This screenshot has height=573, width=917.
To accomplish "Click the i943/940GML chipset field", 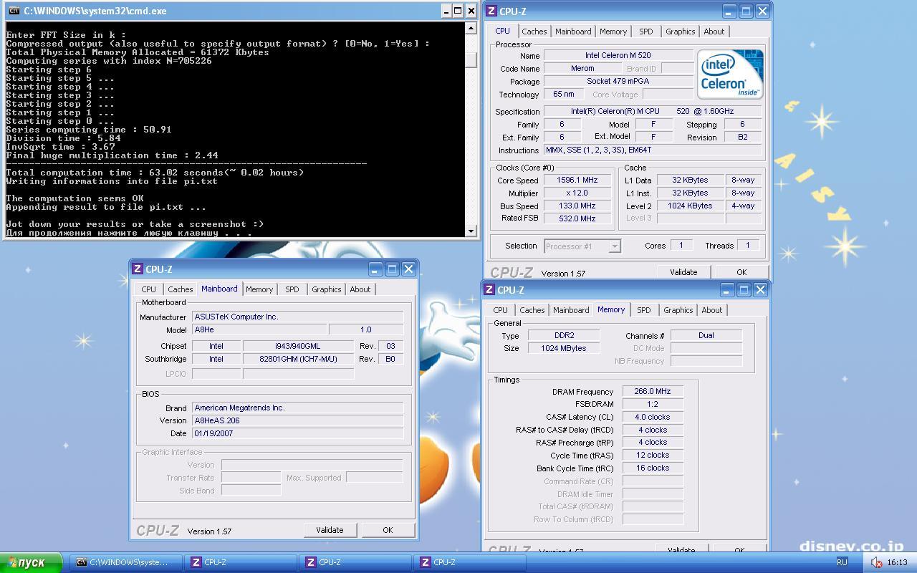I will pos(298,346).
